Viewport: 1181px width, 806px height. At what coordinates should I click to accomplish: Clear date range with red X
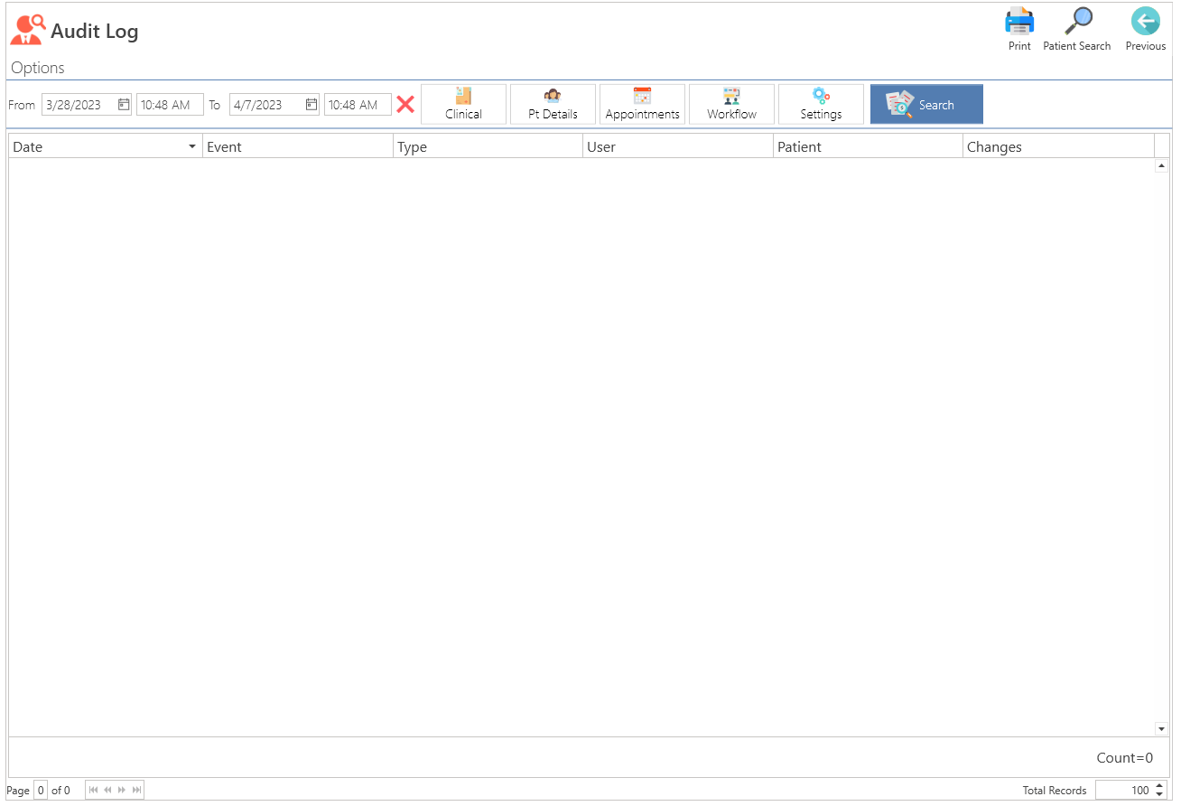point(405,105)
